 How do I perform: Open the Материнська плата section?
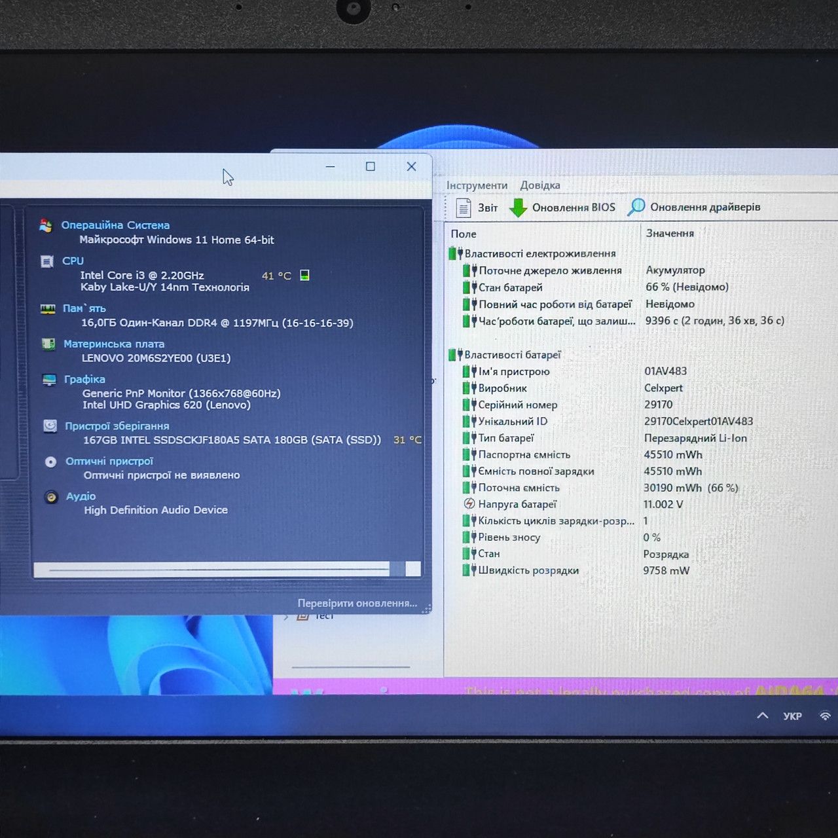114,344
